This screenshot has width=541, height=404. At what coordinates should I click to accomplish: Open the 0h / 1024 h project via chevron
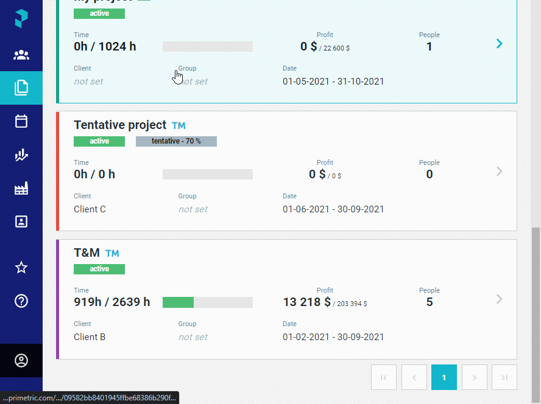pos(499,43)
